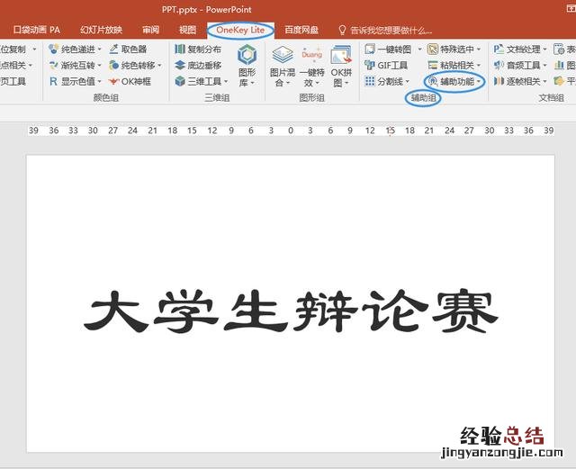The image size is (576, 469).
Task: Expand the 三维工具 dropdown menu
Action: [202, 81]
